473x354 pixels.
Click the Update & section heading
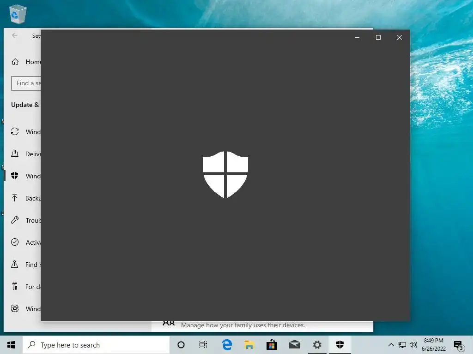point(25,105)
